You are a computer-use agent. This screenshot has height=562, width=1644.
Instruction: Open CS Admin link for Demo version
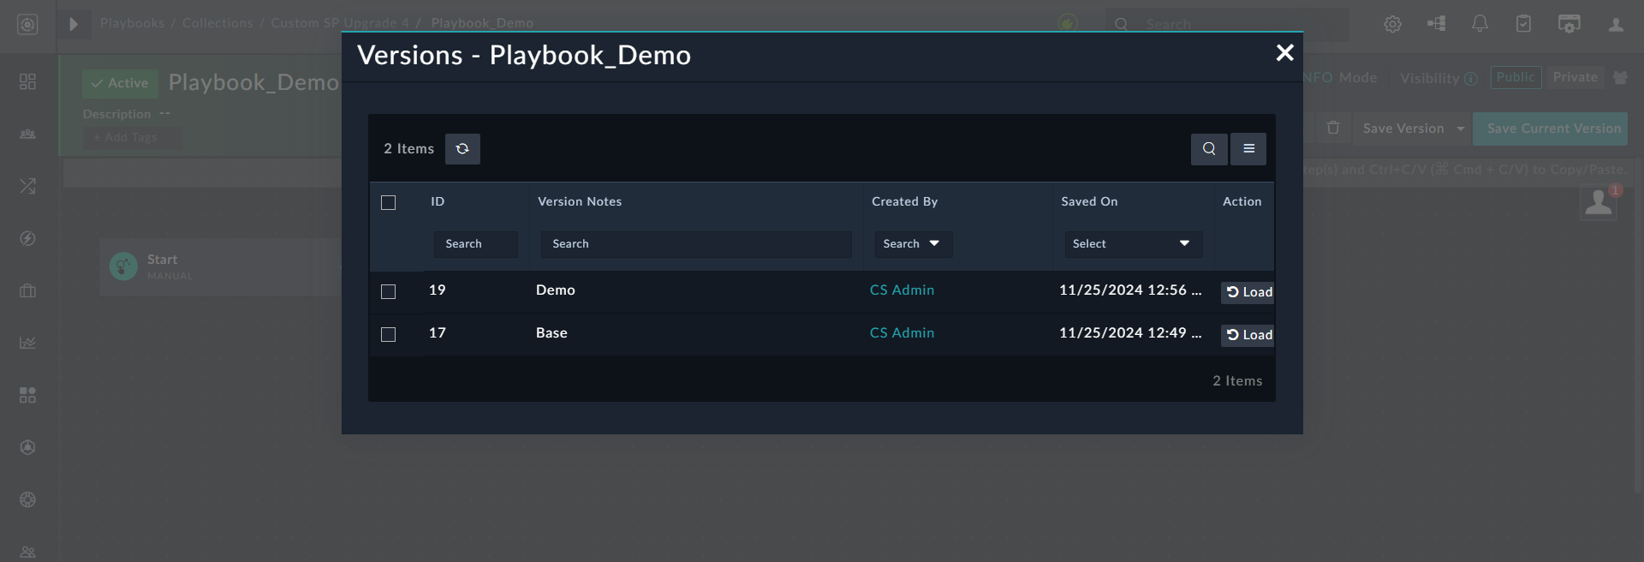tap(902, 290)
